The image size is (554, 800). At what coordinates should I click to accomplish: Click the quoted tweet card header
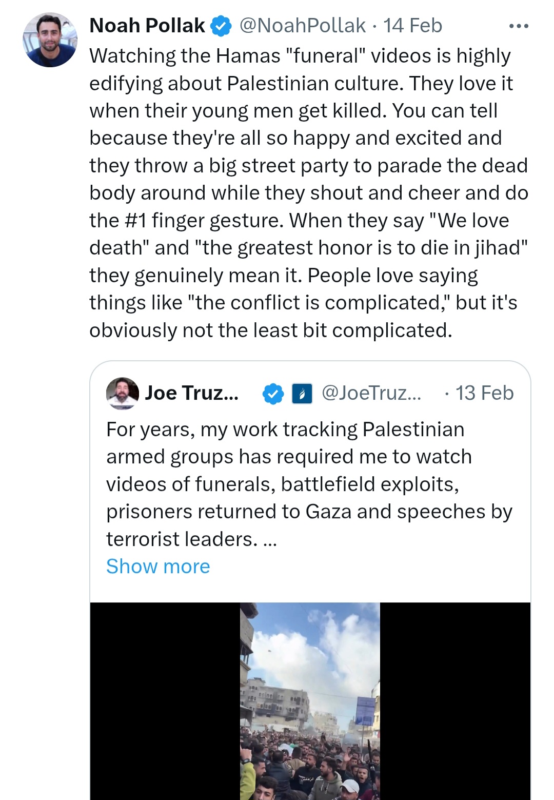310,393
